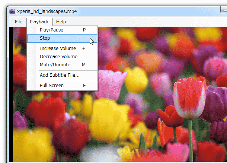Switch to Full Screen from the menu
This screenshot has width=227, height=163.
coord(62,86)
